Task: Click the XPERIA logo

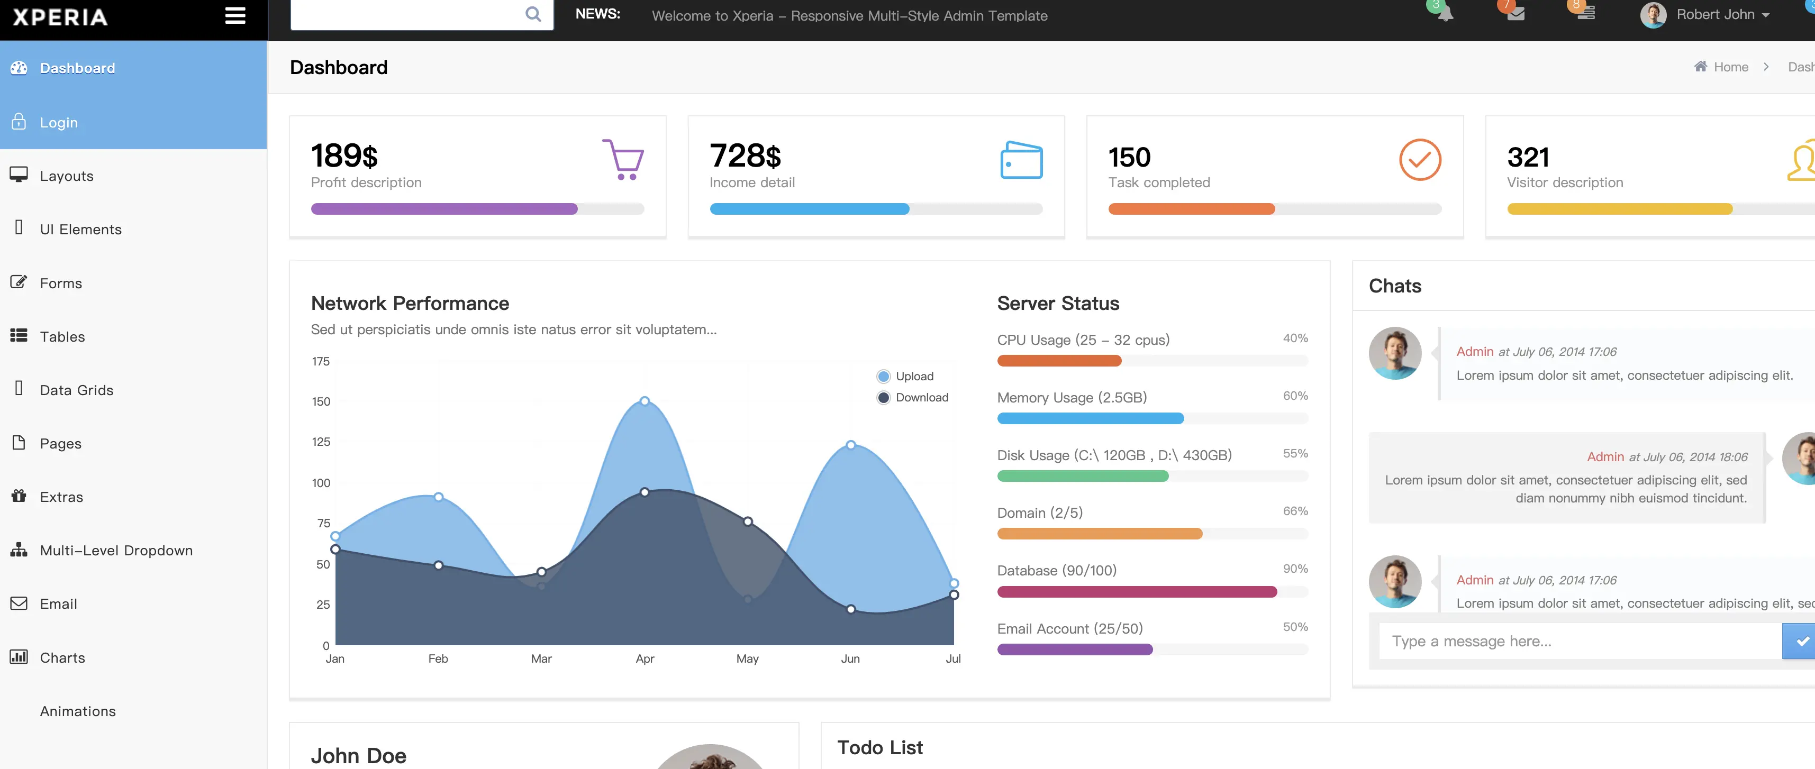Action: pyautogui.click(x=60, y=17)
